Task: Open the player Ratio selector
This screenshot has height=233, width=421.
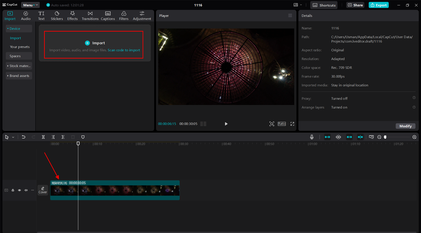Action: [x=282, y=124]
